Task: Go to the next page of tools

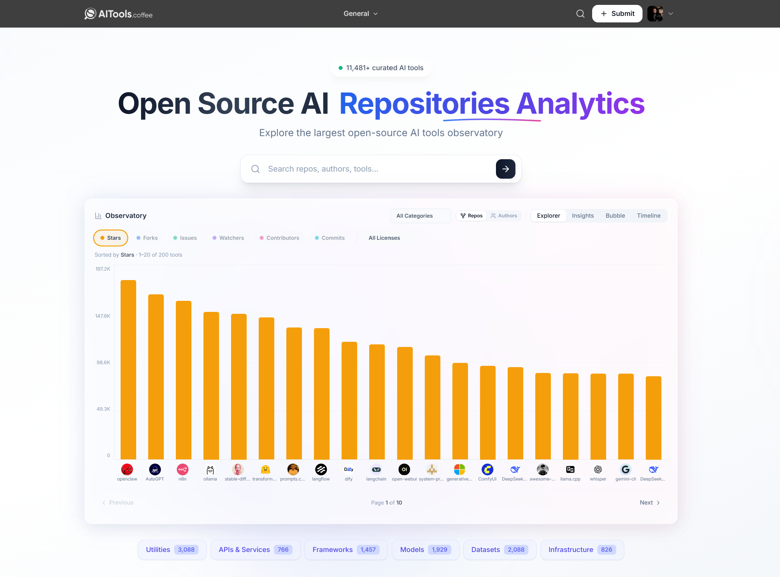Action: (x=649, y=502)
